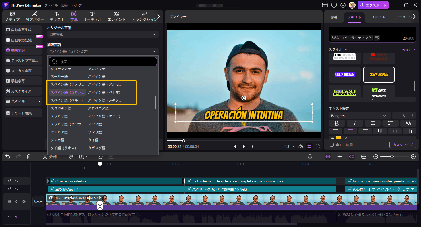Toggle visibility of the Spanish subtitle track
The width and height of the screenshot is (421, 227).
17,181
